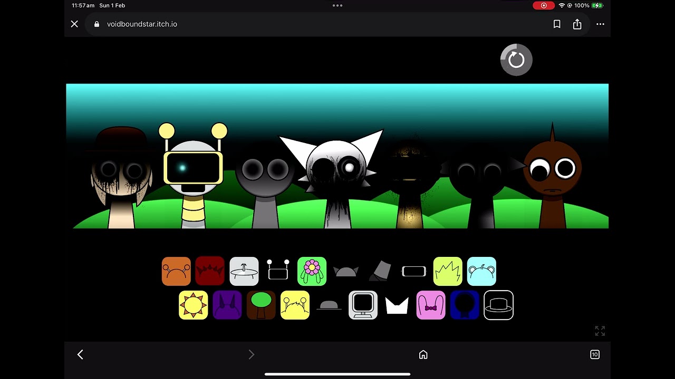Tap the brown character with antenna spike
This screenshot has width=675, height=379.
[552, 176]
